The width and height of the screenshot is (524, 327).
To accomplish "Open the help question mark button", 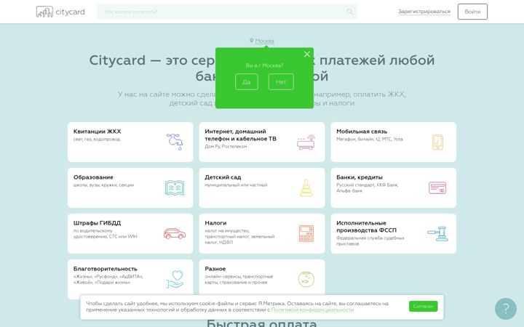I will pyautogui.click(x=506, y=309).
